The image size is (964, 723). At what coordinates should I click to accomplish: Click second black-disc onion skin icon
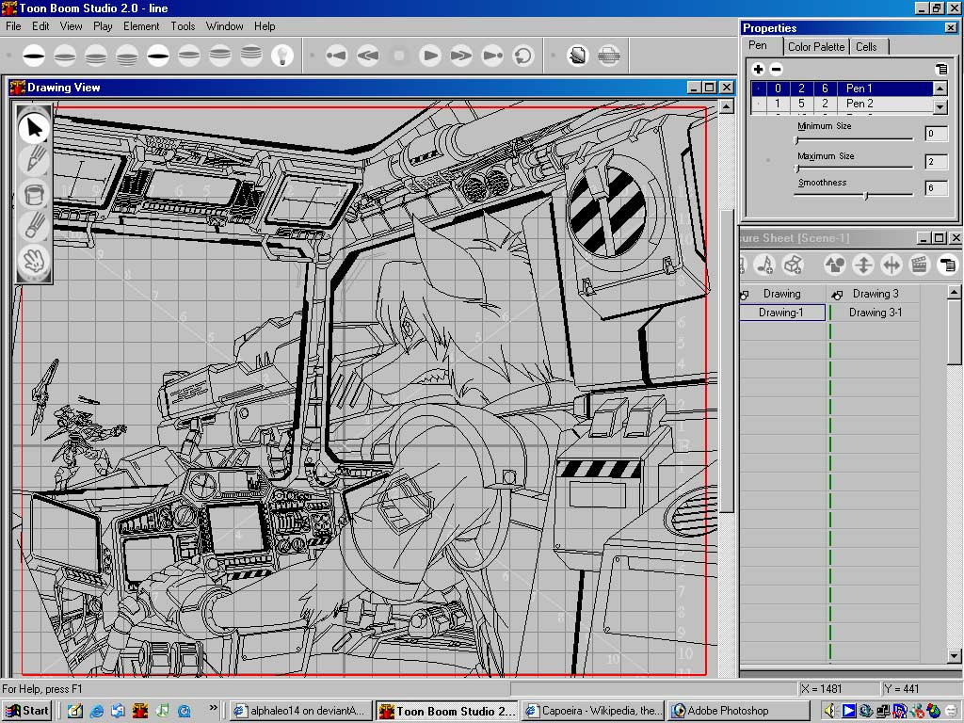pos(158,56)
